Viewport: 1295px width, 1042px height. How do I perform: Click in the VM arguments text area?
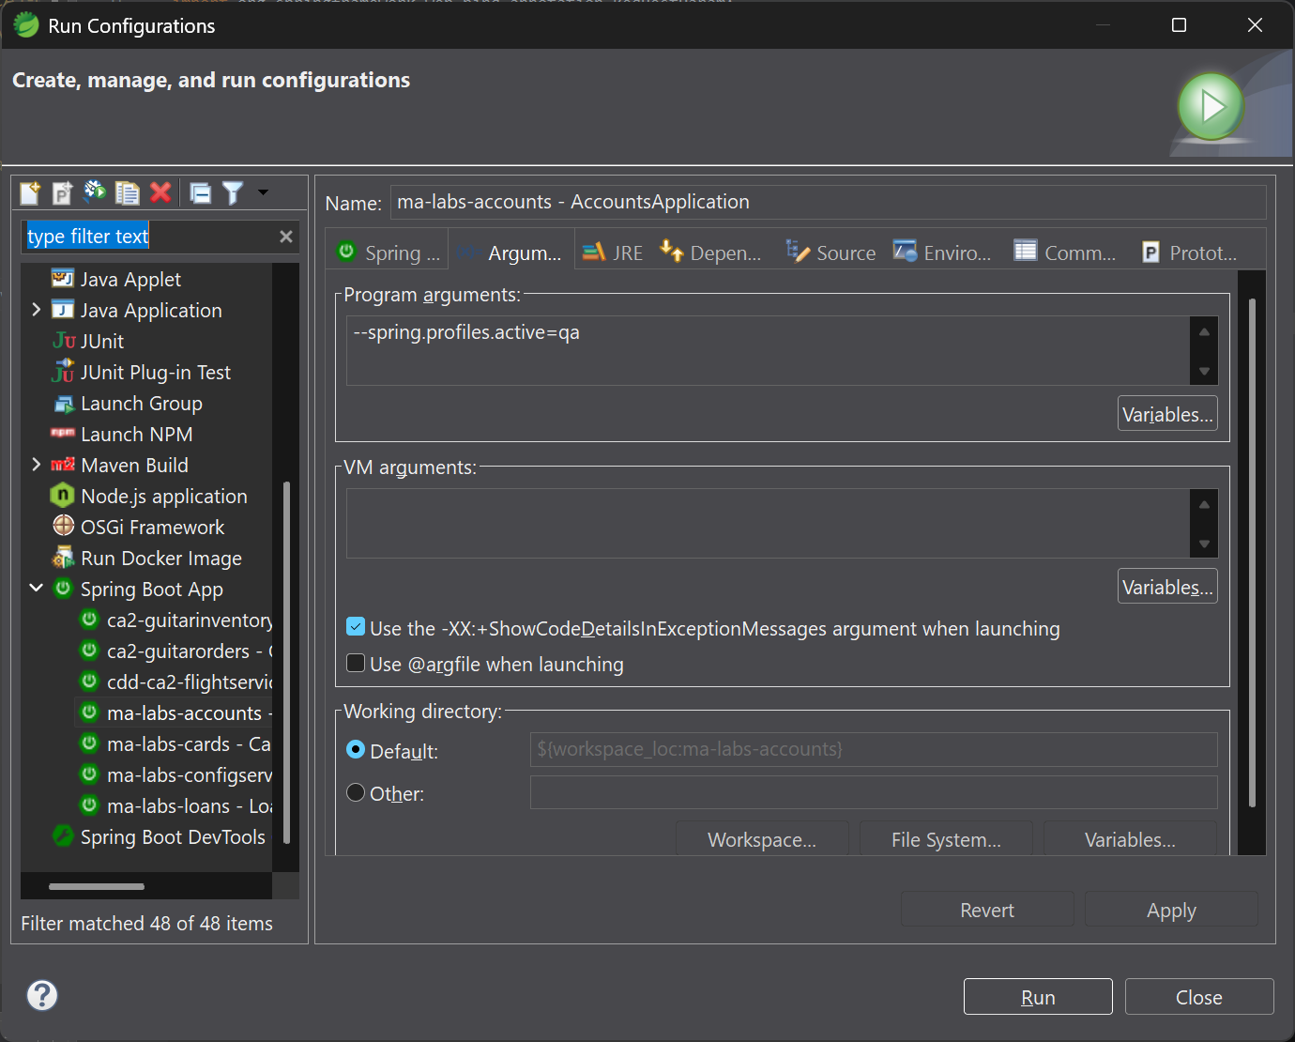768,524
